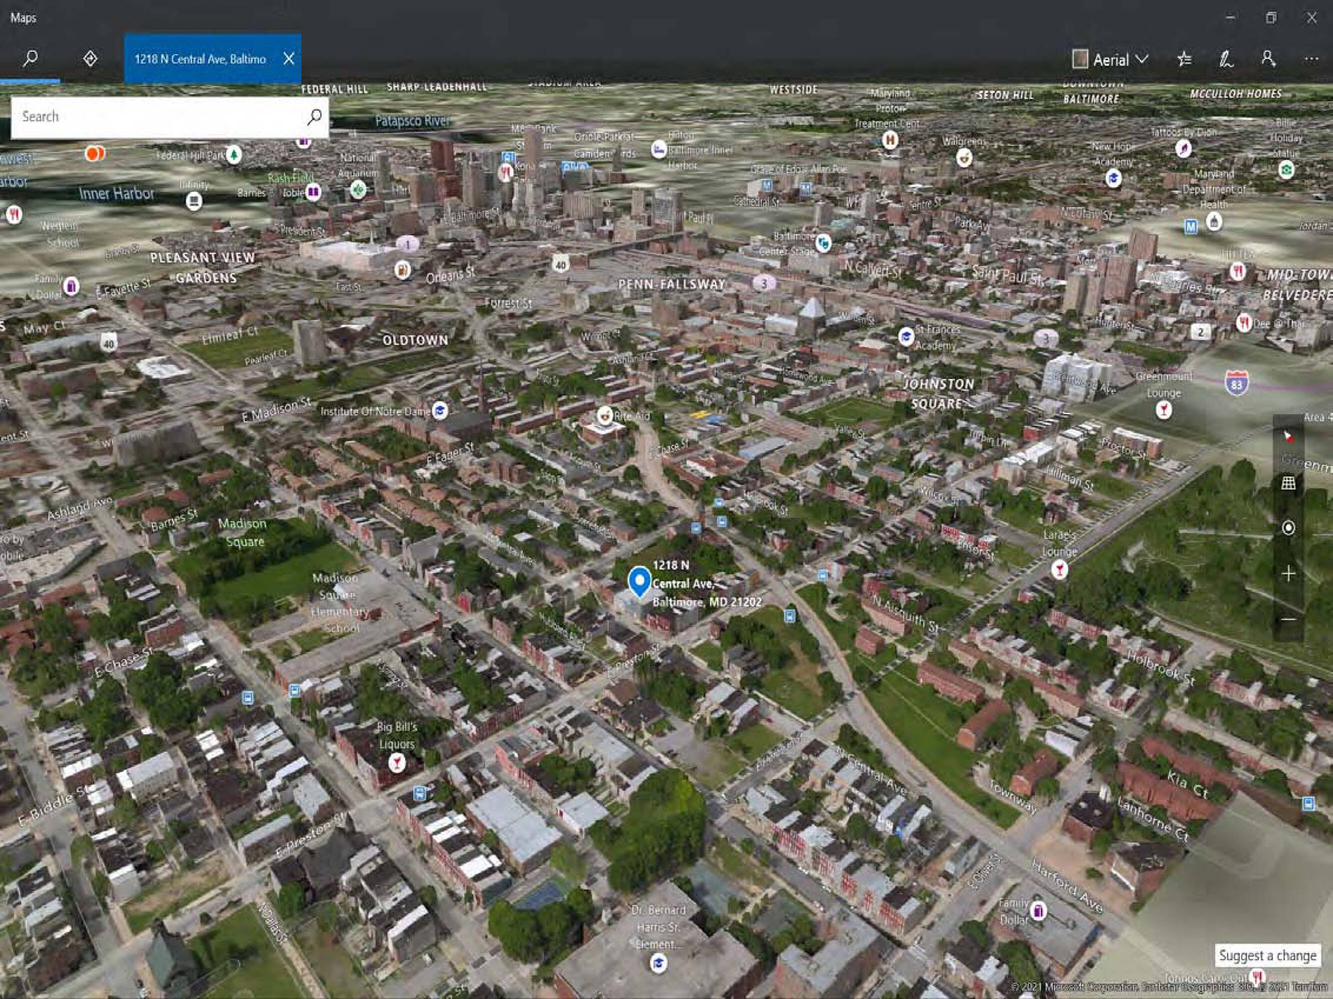The image size is (1333, 999).
Task: Zoom out with the minus button
Action: 1288,619
